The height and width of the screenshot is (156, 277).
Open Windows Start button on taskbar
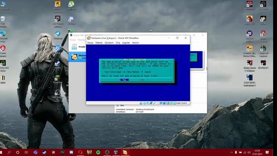(1, 152)
